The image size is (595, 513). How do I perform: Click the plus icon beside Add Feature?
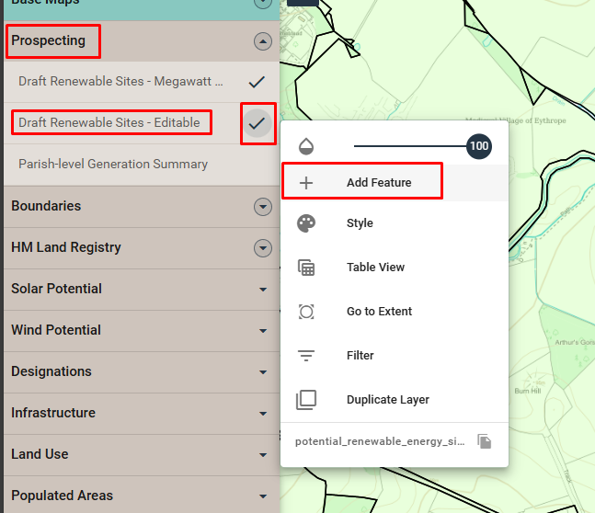click(306, 183)
